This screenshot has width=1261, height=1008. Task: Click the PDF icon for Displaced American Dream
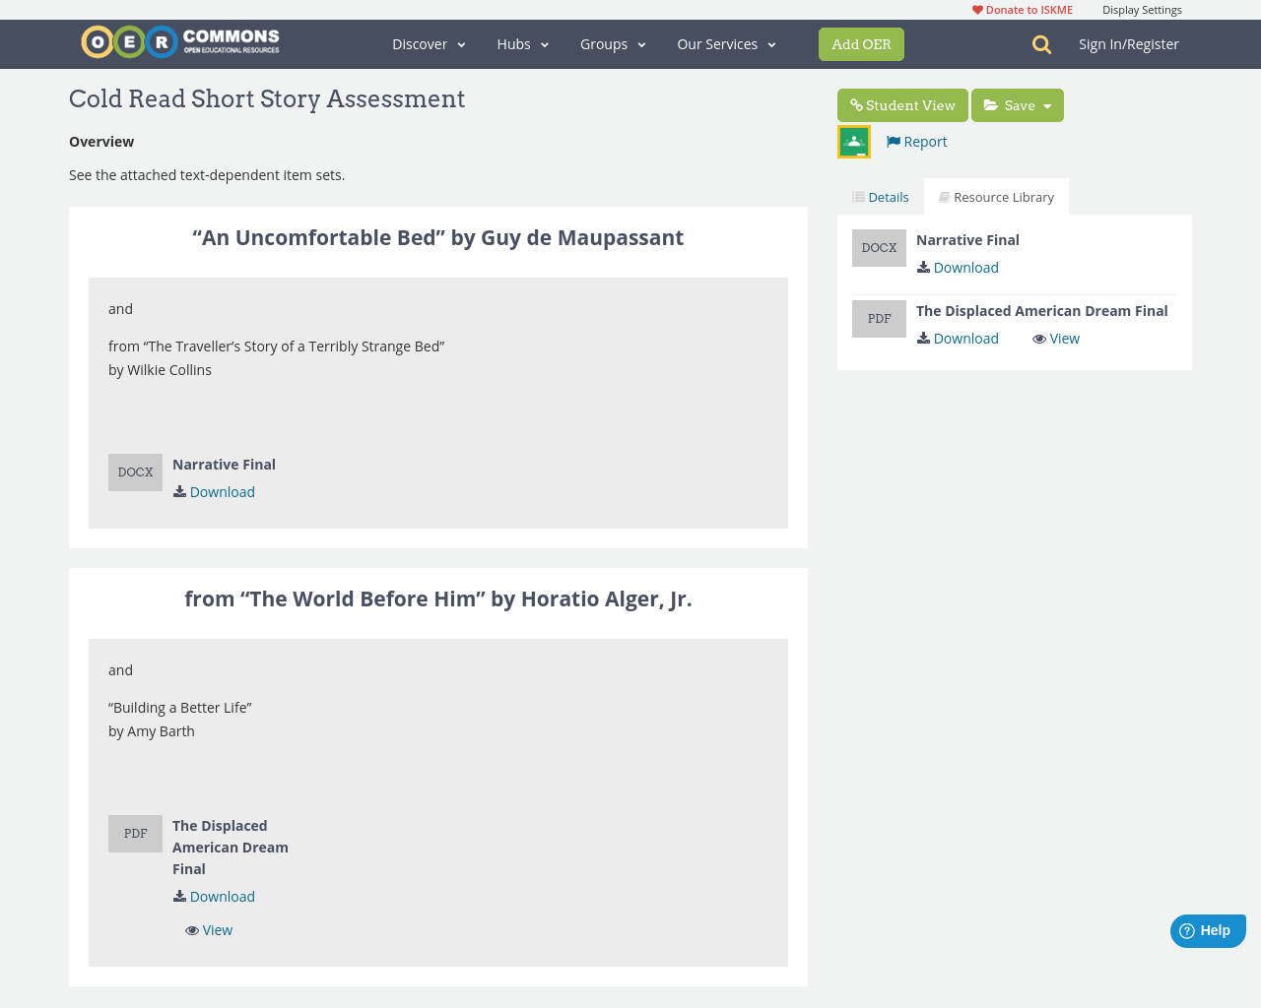click(879, 317)
